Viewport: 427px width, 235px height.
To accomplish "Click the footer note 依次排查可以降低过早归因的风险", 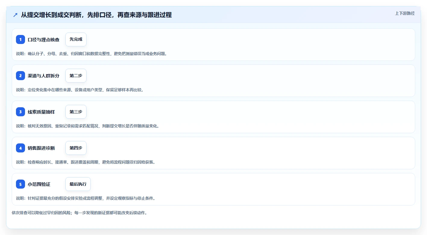I will tap(79, 213).
